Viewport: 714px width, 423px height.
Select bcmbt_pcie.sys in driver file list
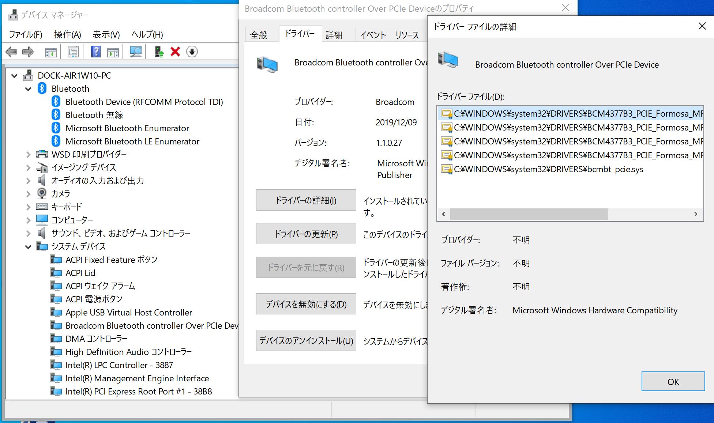point(548,169)
